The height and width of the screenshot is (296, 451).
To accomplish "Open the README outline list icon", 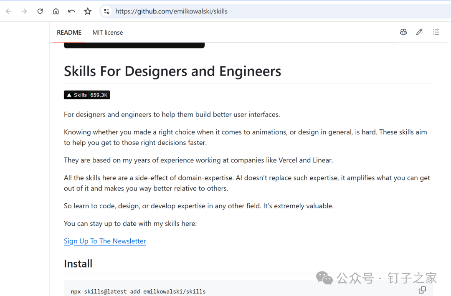I will (436, 32).
